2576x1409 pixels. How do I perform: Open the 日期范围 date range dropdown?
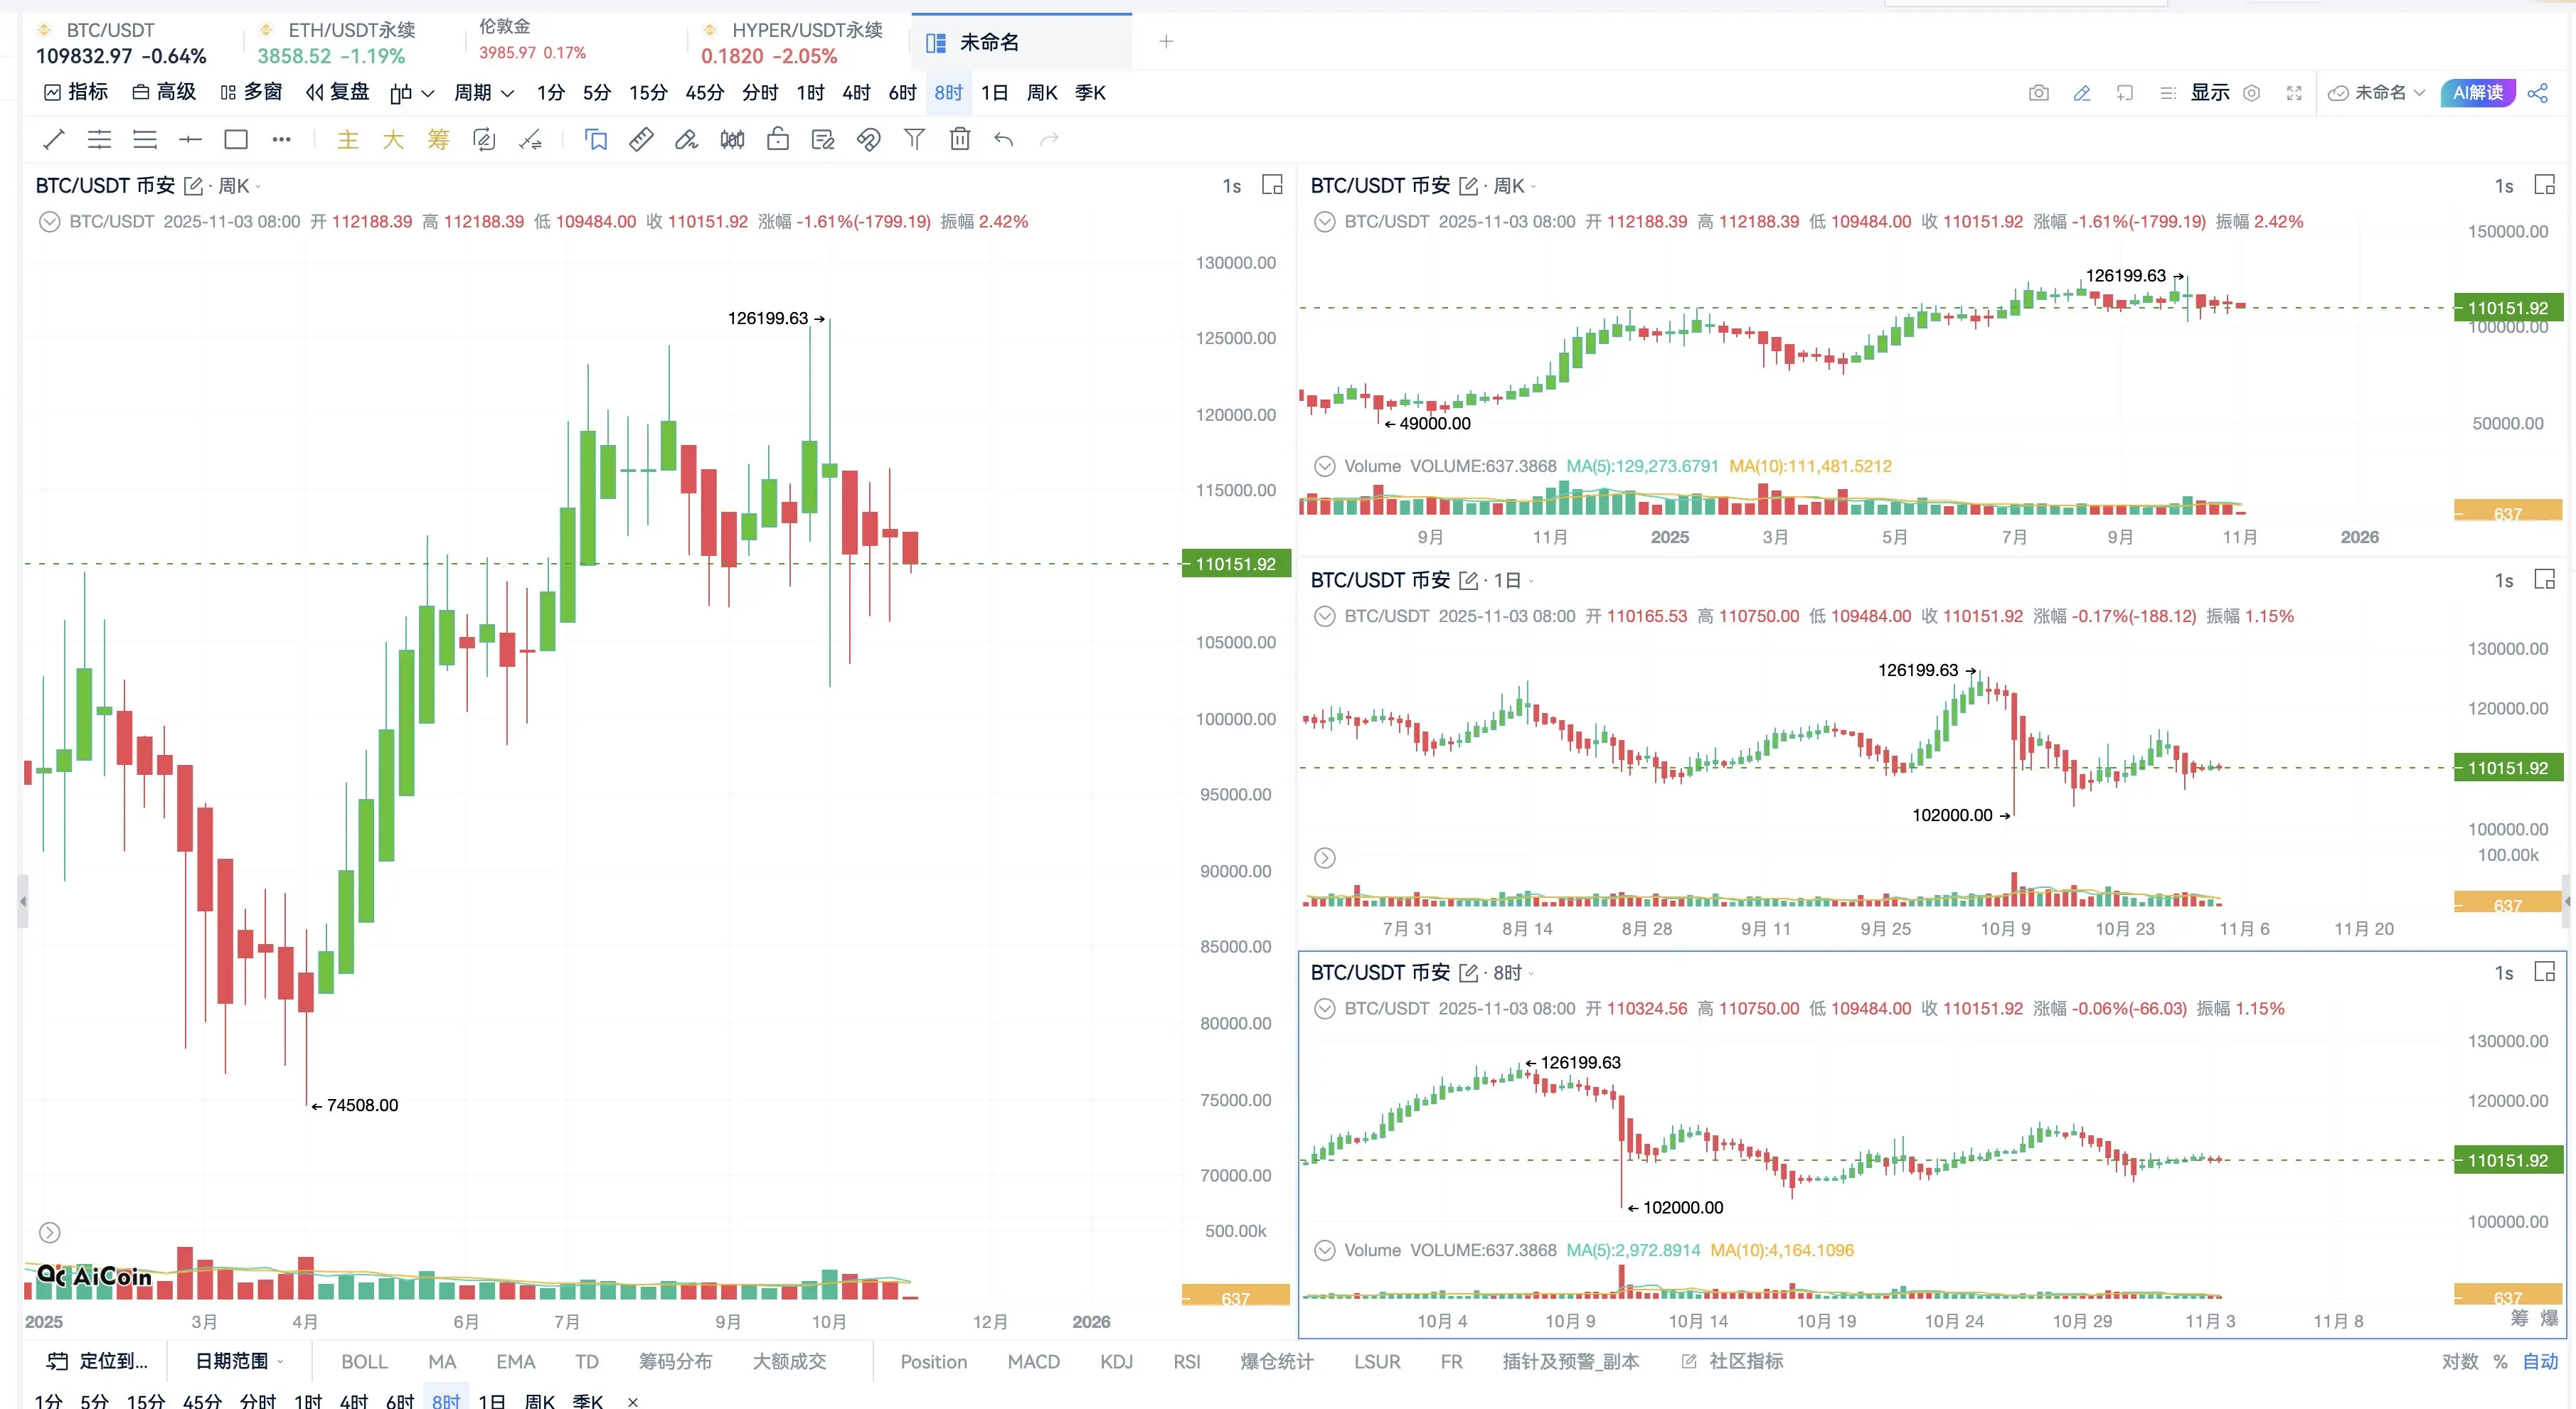click(239, 1361)
